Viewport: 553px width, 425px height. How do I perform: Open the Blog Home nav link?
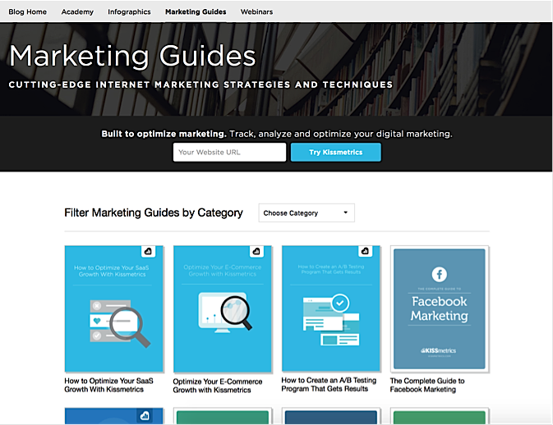tap(27, 11)
